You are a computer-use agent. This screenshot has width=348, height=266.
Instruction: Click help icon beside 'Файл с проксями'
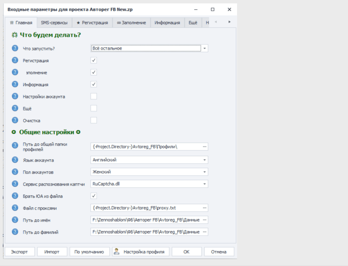click(15, 208)
